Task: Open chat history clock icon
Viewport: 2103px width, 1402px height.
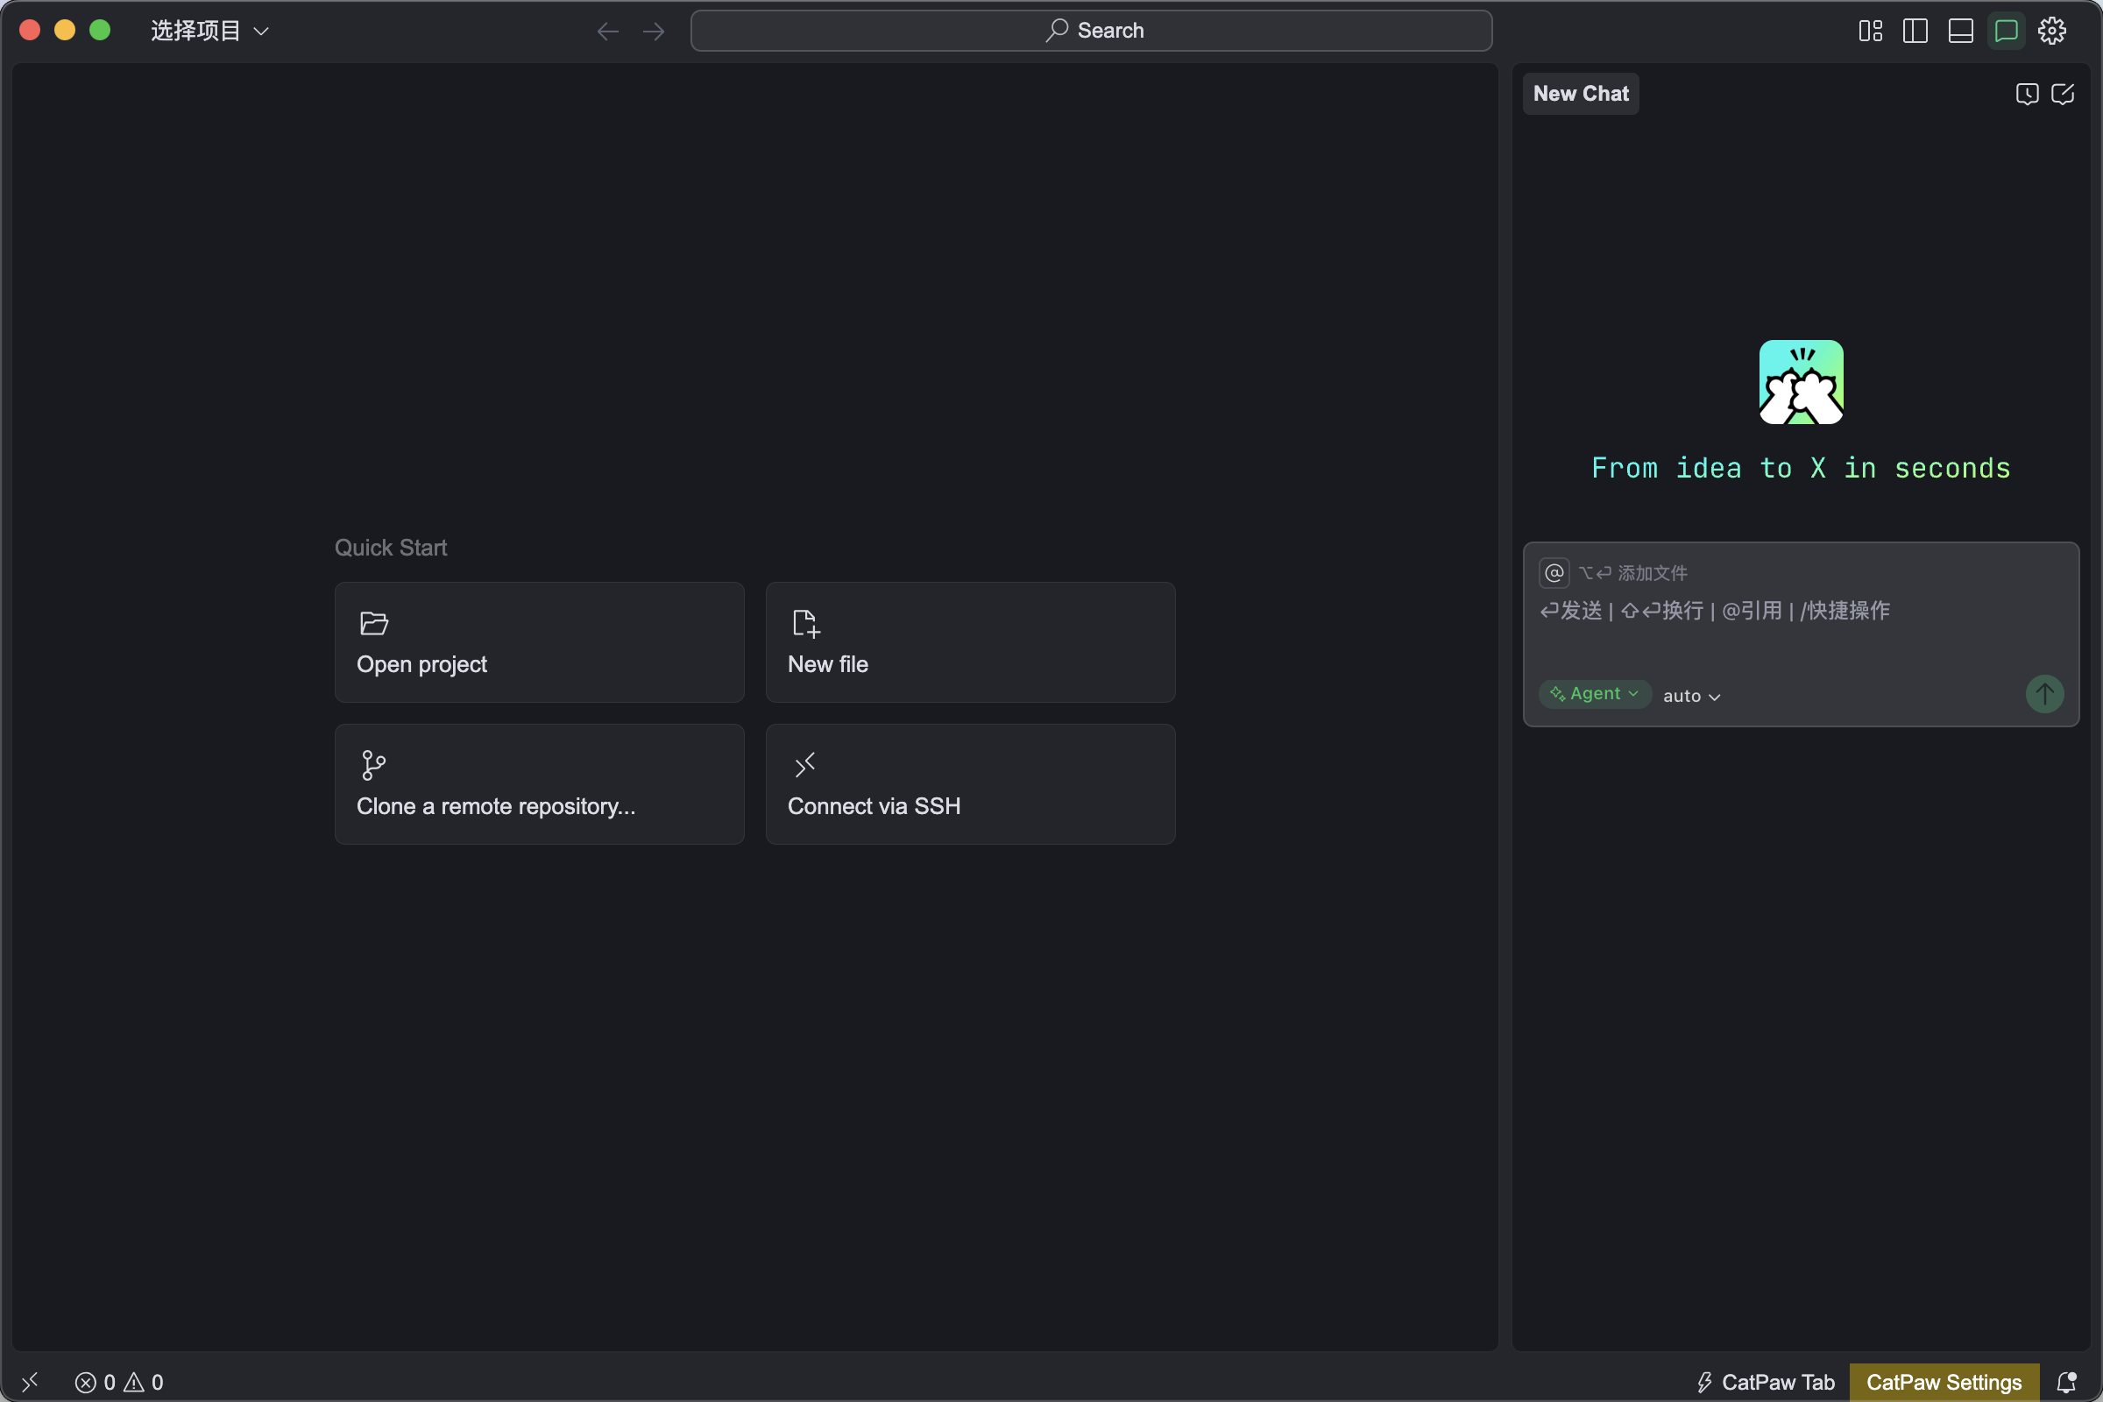Action: [2026, 94]
